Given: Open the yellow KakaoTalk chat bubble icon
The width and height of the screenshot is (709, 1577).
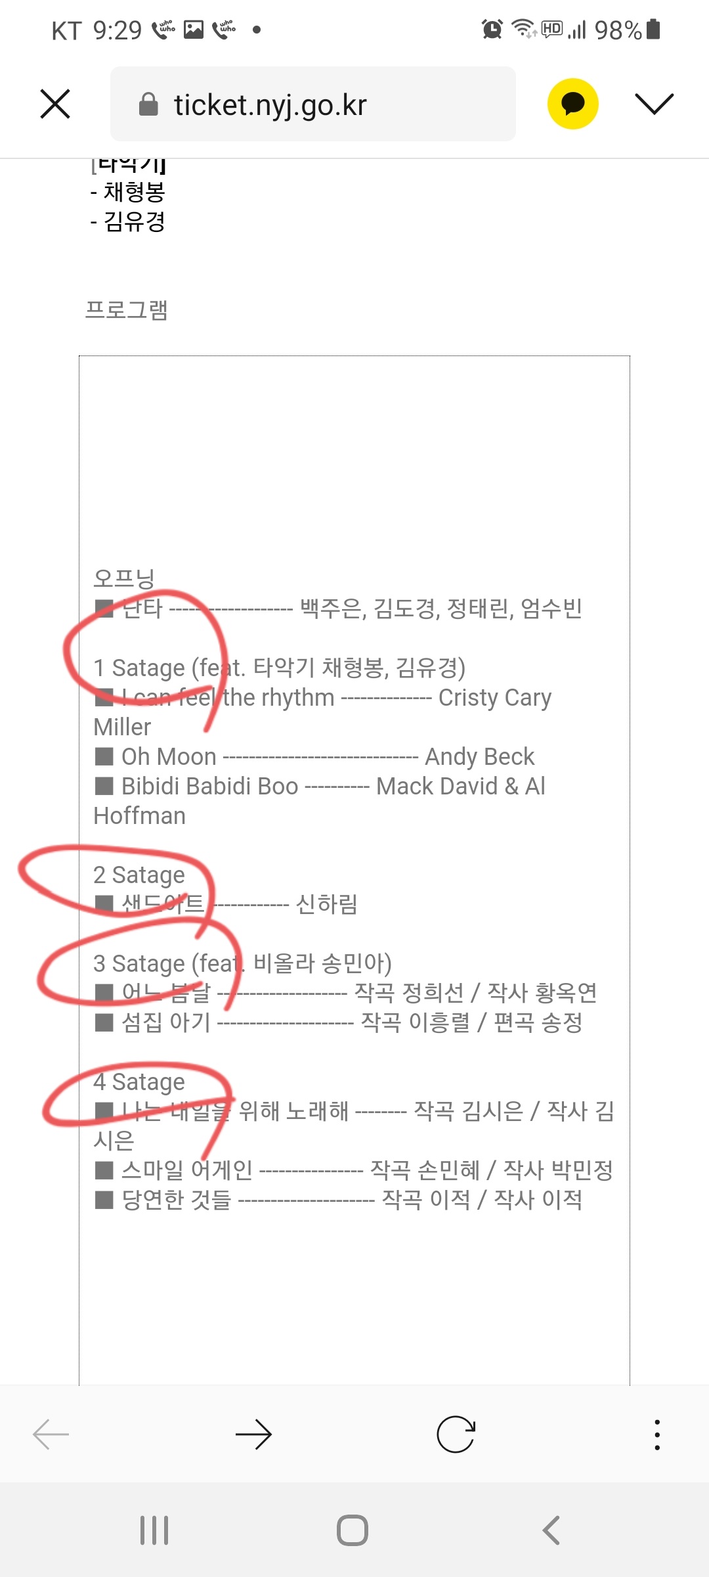Looking at the screenshot, I should tap(572, 104).
